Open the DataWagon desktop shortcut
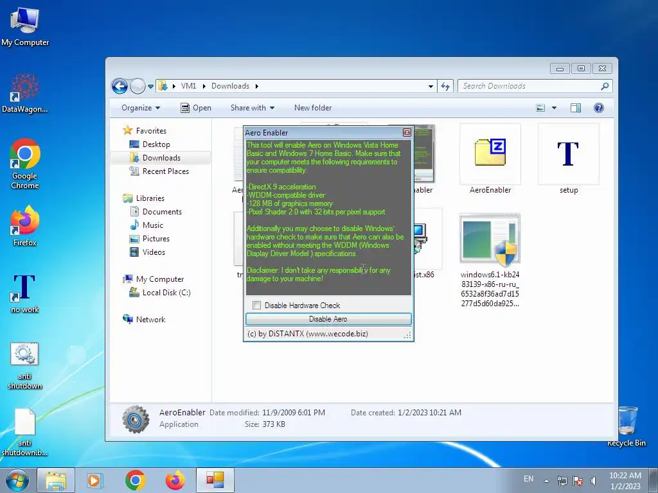 click(25, 93)
